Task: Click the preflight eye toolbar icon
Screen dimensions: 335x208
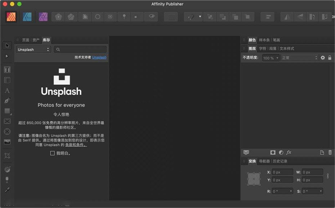Action: pos(151,17)
